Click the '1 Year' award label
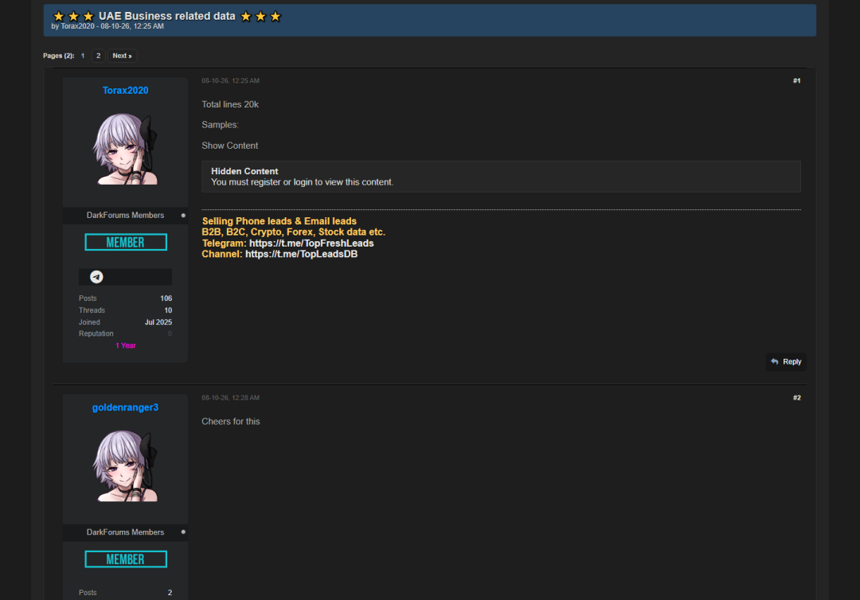 tap(126, 345)
